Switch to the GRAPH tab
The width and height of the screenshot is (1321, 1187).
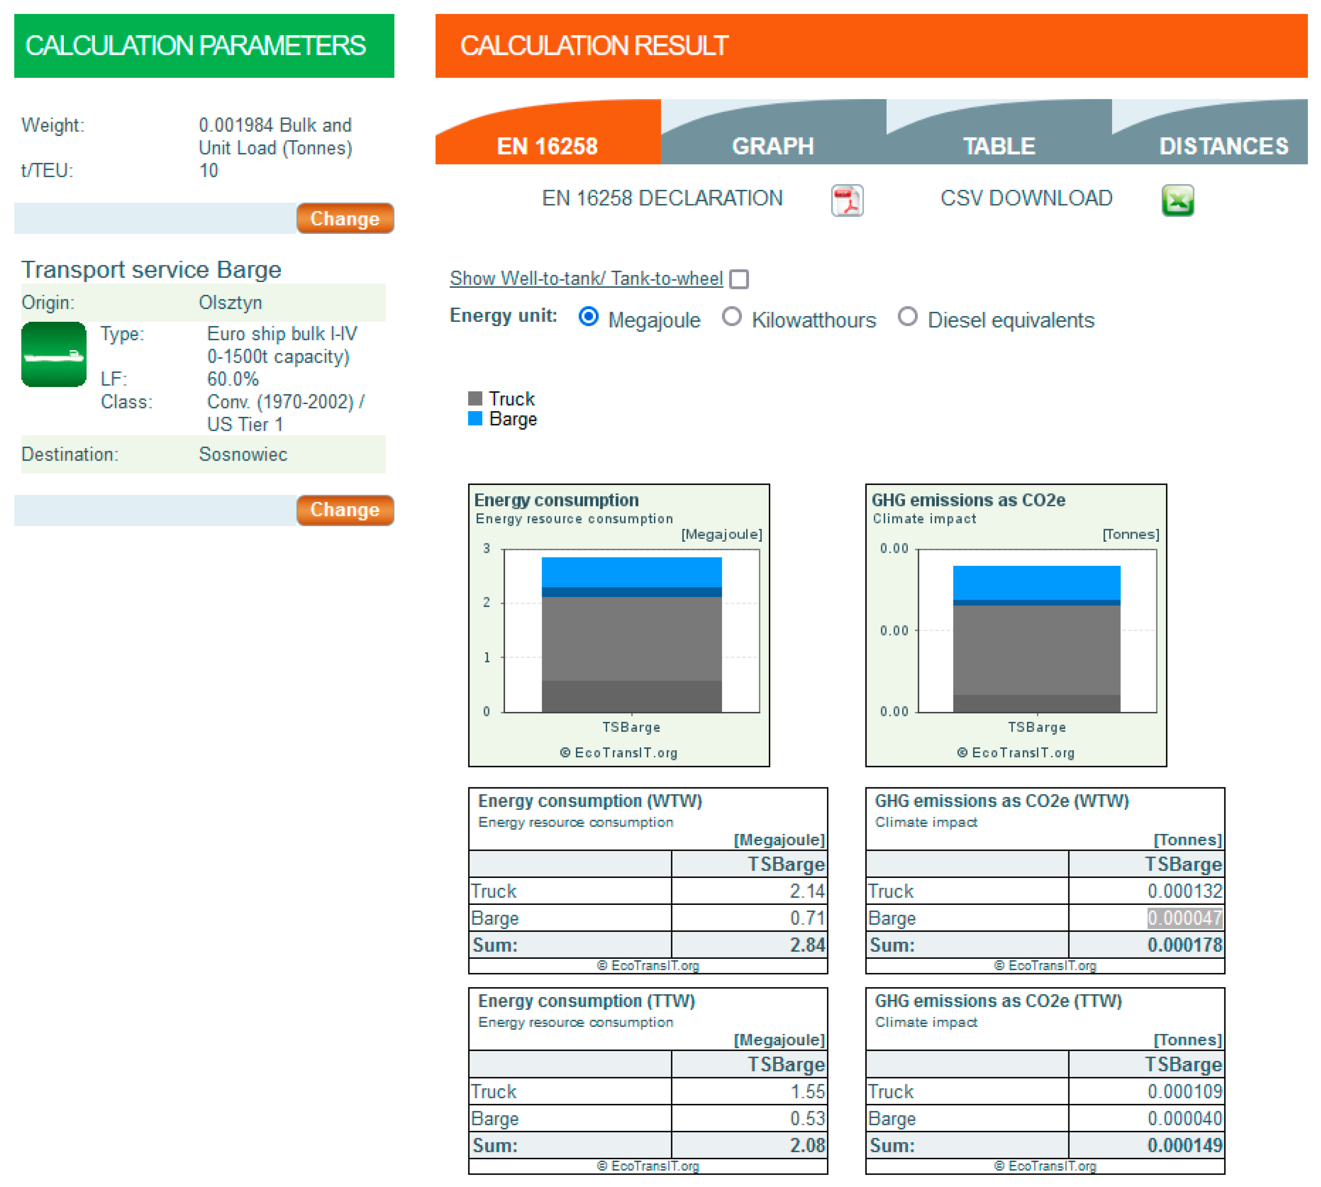pos(773,132)
